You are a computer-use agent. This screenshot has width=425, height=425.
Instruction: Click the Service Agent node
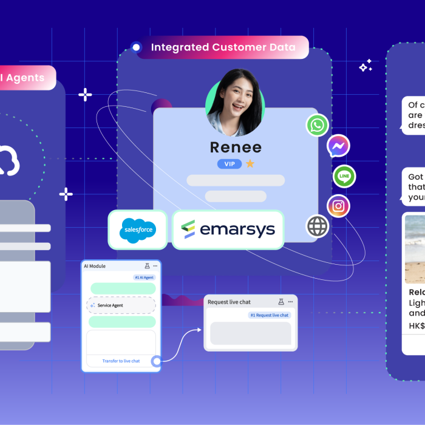(121, 305)
